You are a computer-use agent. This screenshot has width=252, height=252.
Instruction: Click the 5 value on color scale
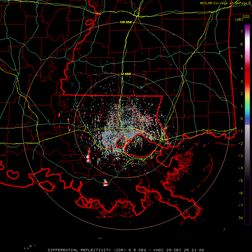(242, 56)
